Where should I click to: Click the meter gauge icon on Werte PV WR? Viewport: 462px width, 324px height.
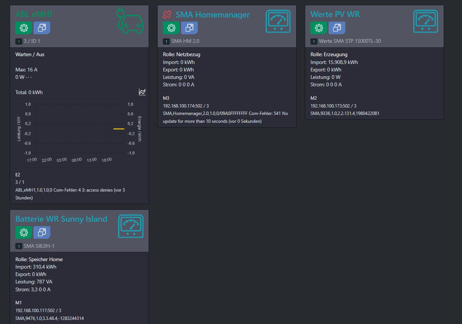point(425,21)
